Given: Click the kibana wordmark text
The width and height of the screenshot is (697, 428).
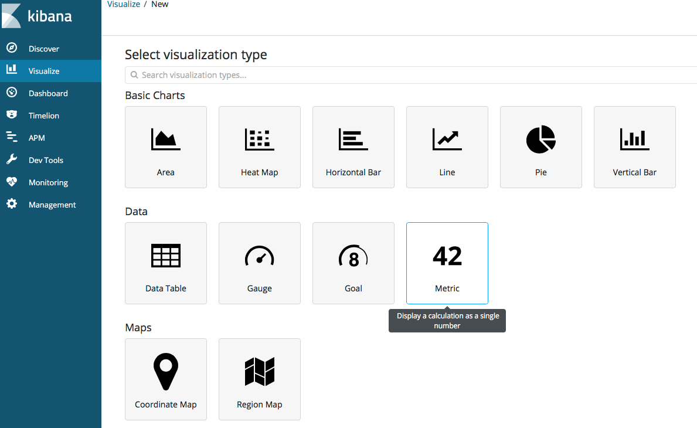Looking at the screenshot, I should pos(50,16).
